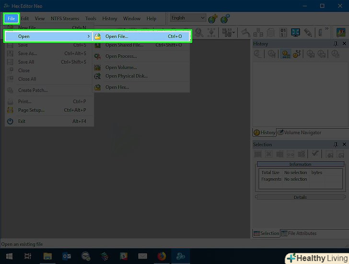349x264 pixels.
Task: Choose Open Shared File...
Action: point(141,45)
